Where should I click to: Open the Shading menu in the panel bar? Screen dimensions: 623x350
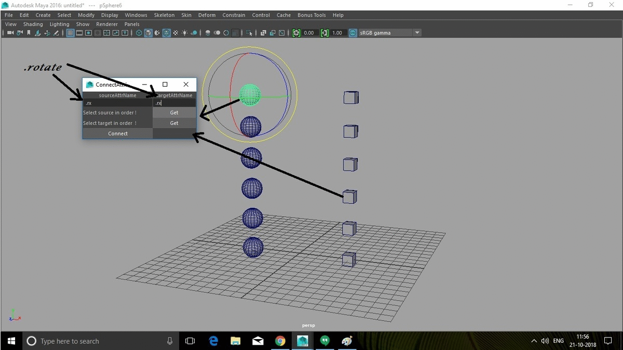tap(33, 24)
